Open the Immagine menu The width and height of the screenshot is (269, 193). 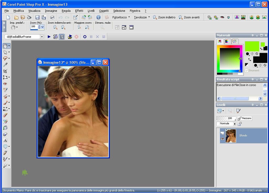[x=51, y=11]
